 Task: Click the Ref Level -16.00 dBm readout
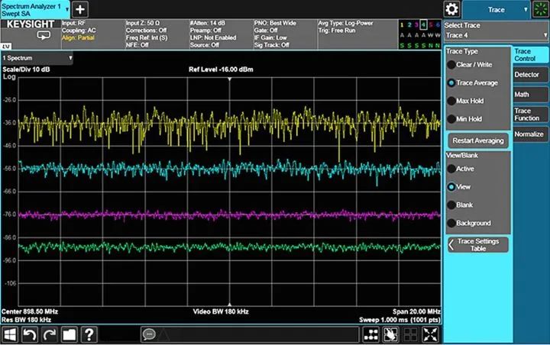221,69
